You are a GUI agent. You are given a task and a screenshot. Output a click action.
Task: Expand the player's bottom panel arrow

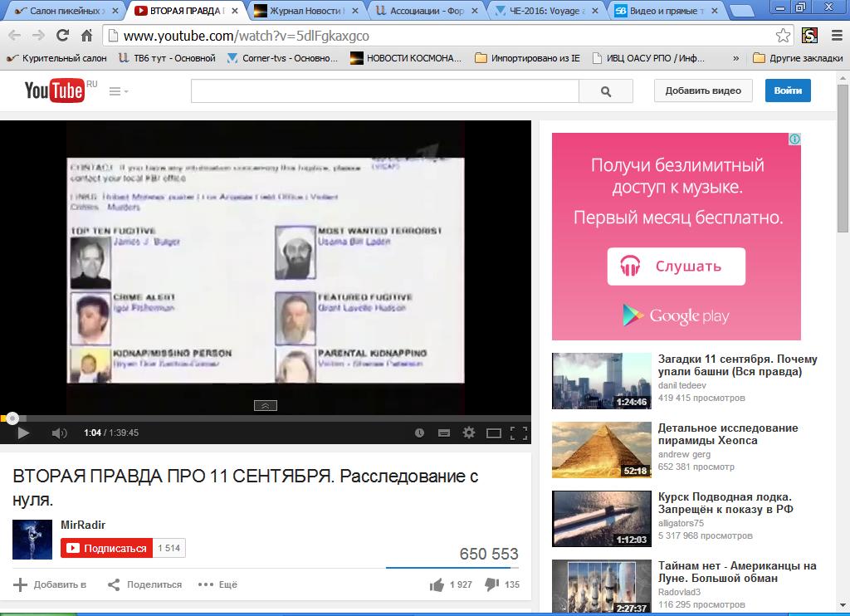click(x=266, y=406)
